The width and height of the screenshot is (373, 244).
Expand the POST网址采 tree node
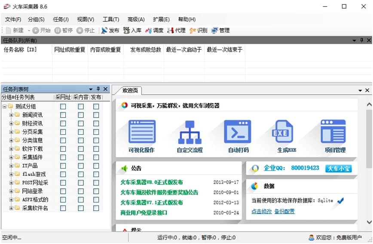click(11, 183)
